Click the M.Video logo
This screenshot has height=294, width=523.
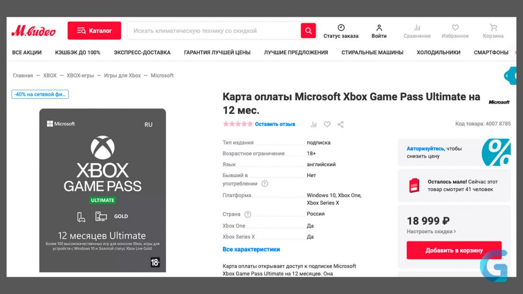click(x=33, y=31)
